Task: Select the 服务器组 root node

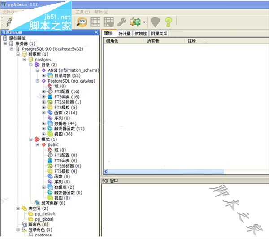Action: tap(17, 38)
